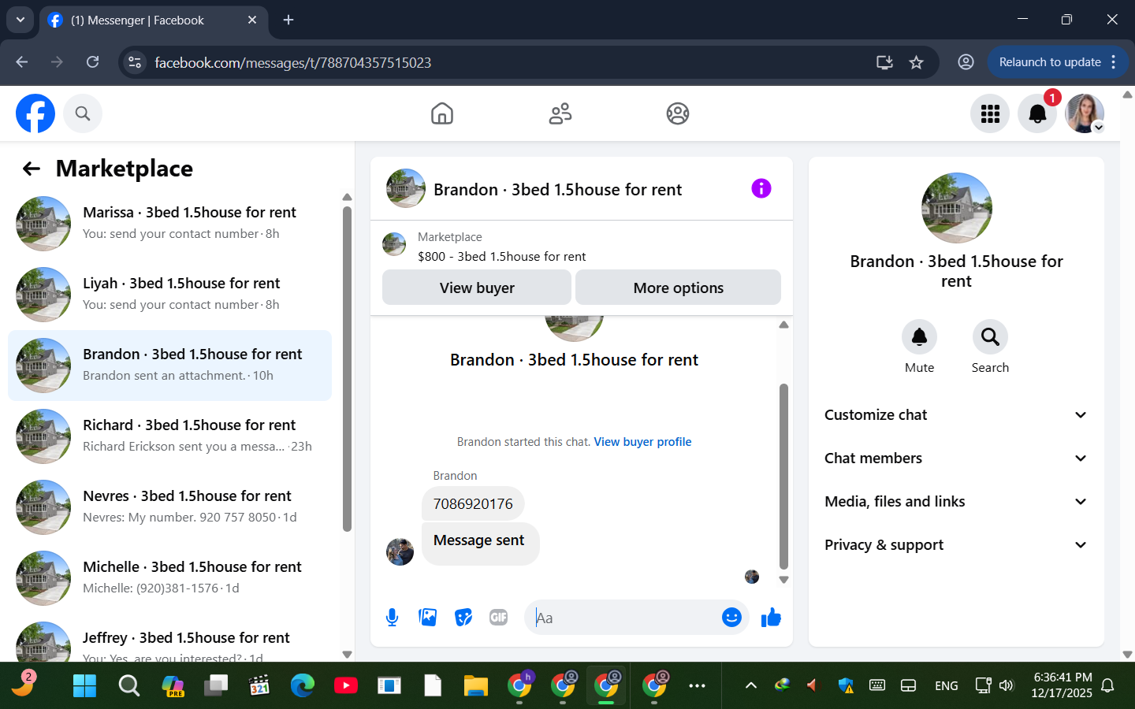
Task: Open Windows taskbar search
Action: pyautogui.click(x=128, y=686)
